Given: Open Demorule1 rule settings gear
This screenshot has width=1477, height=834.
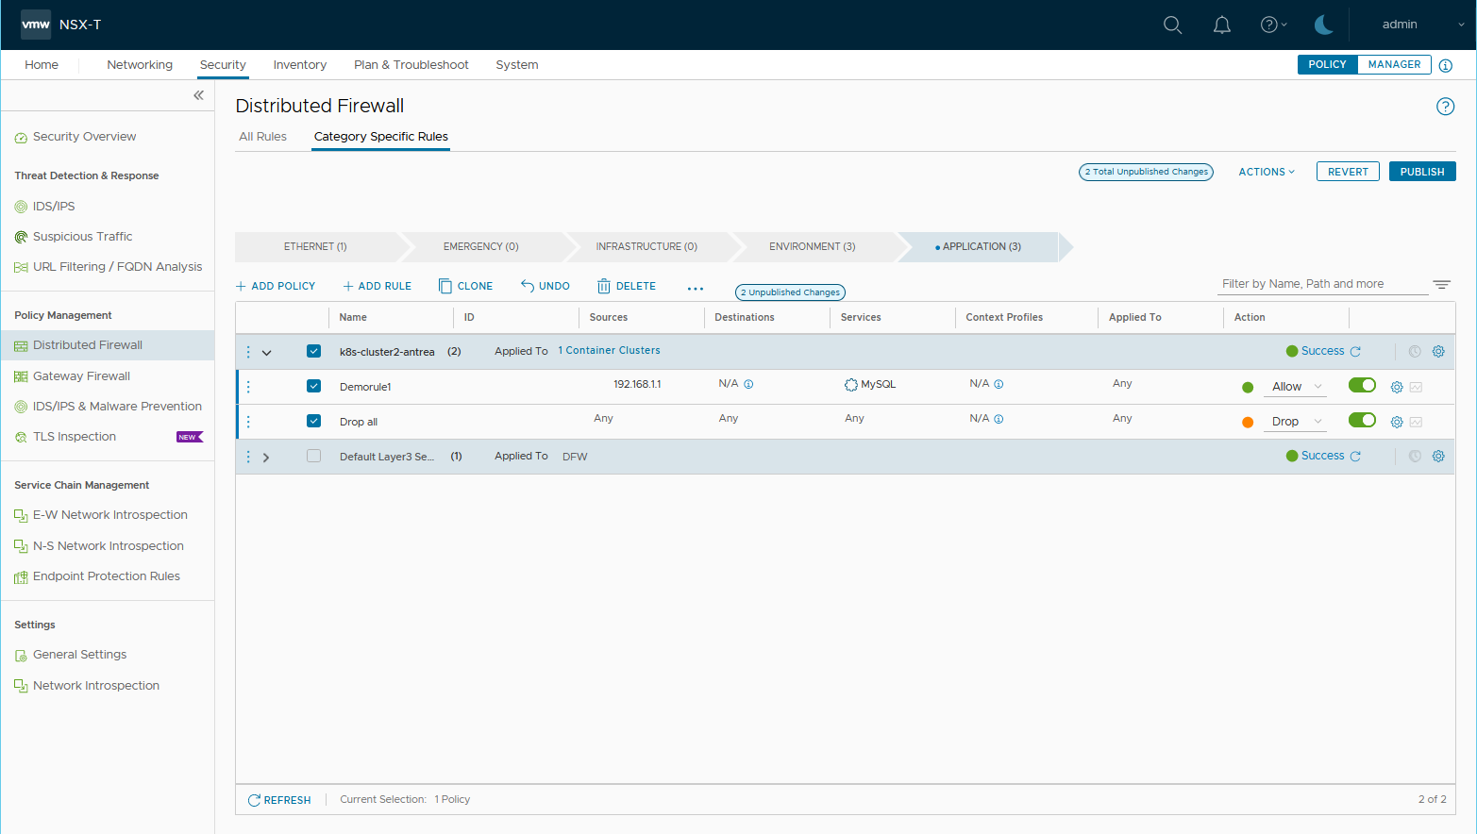Looking at the screenshot, I should tap(1397, 387).
